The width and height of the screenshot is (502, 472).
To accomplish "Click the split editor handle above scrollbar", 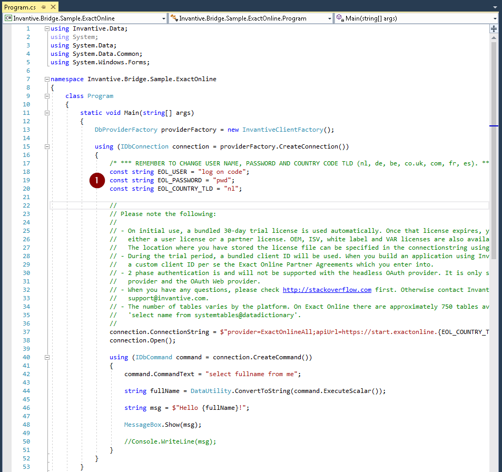I will 494,29.
